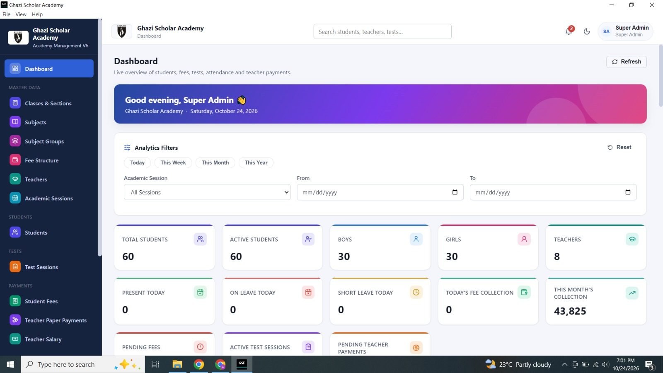
Task: Click the Test Sessions clipboard icon
Action: tap(15, 267)
